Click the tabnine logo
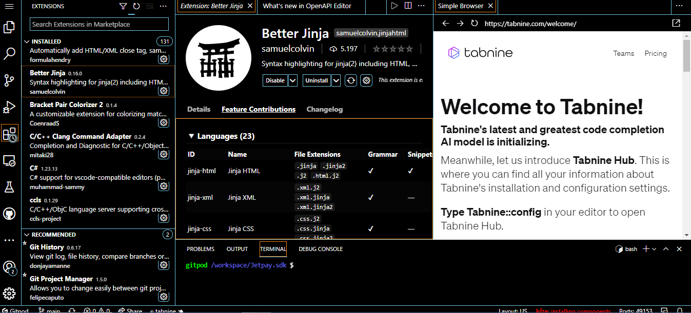This screenshot has height=313, width=691. 480,53
